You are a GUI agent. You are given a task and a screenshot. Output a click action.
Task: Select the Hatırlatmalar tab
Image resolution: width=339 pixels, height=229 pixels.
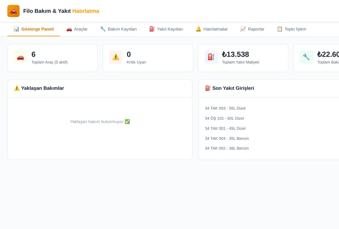click(212, 29)
